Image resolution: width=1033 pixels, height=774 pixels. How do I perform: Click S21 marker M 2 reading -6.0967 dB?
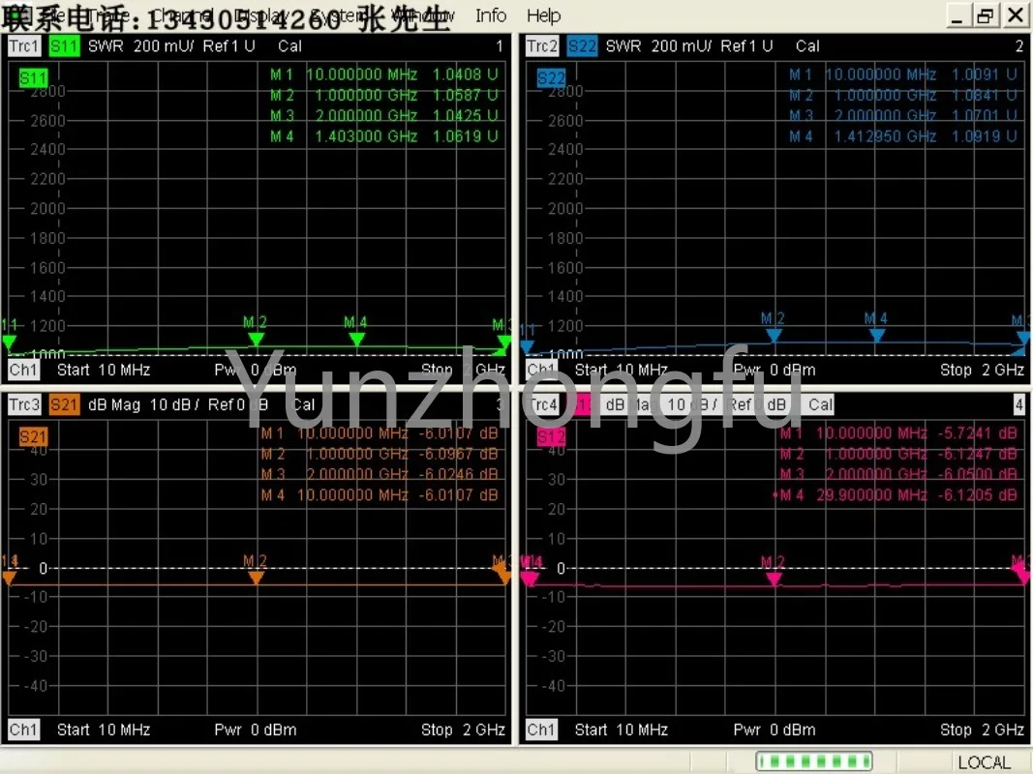click(379, 454)
